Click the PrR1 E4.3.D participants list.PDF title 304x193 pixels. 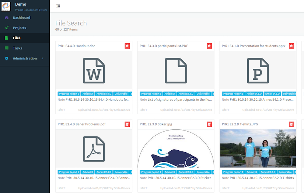point(164,46)
